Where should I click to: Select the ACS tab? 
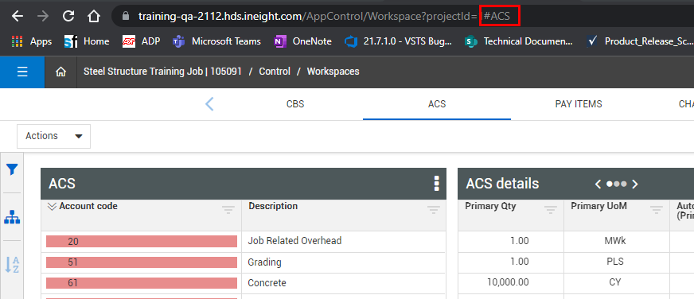437,104
